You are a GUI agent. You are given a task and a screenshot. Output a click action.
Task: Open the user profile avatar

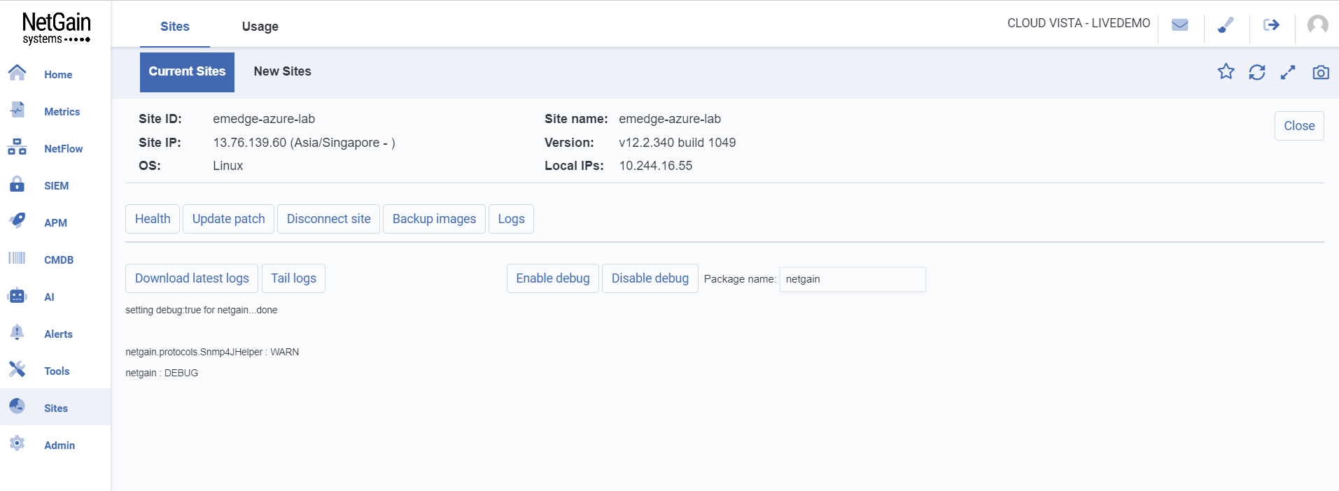coord(1317,25)
